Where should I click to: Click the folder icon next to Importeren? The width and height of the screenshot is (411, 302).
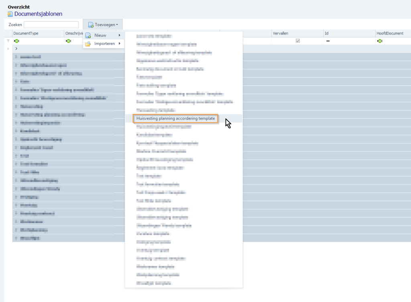click(87, 43)
